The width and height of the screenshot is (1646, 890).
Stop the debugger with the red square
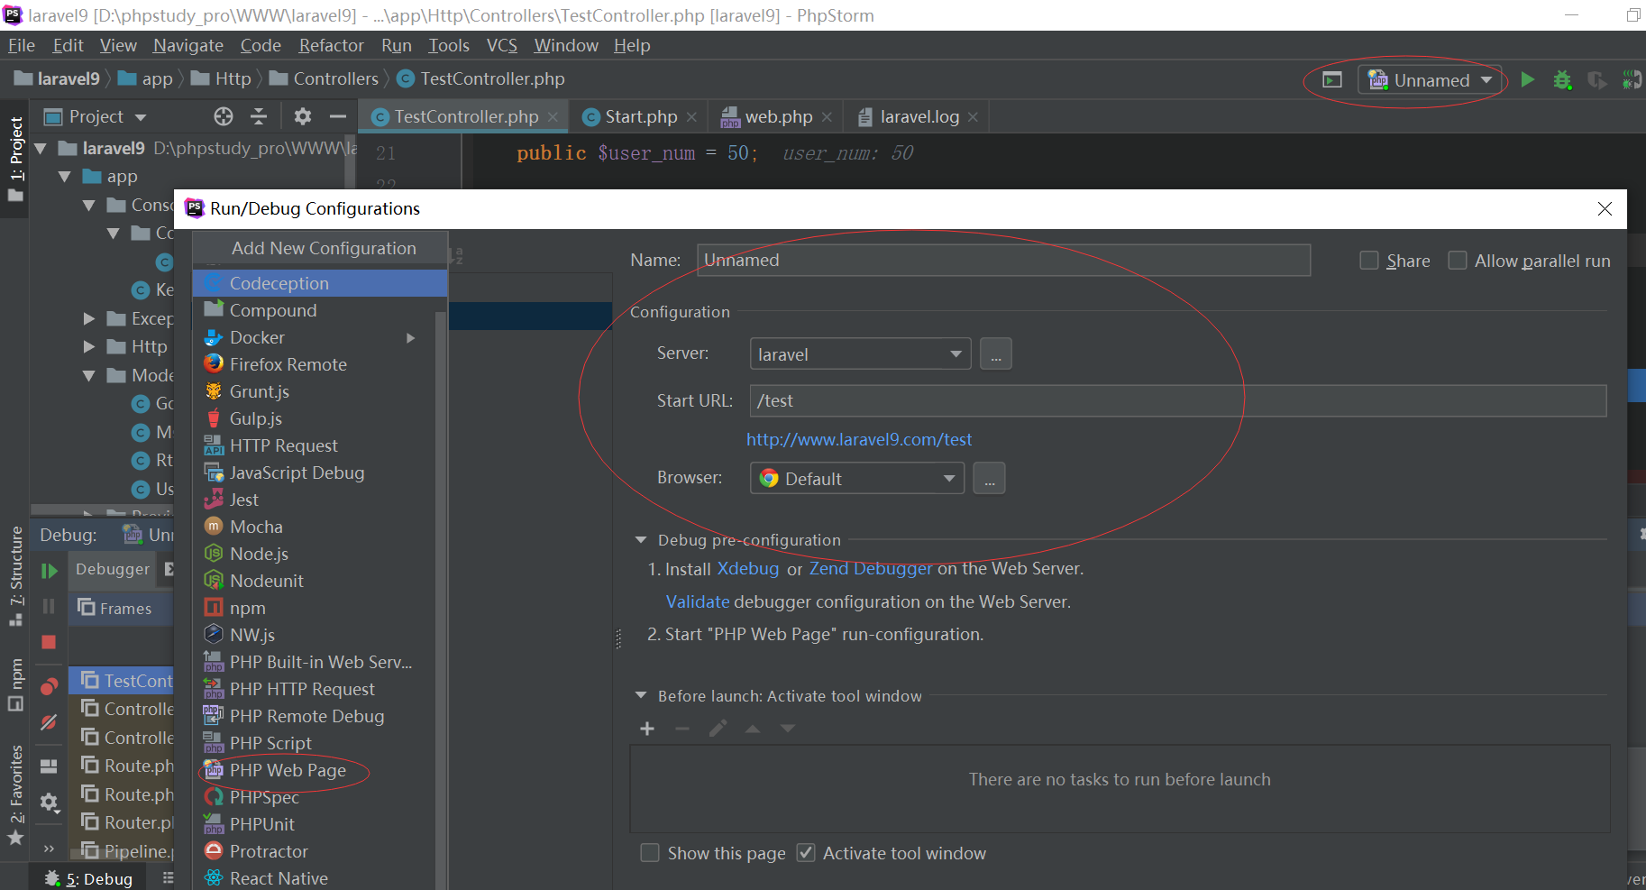coord(50,642)
